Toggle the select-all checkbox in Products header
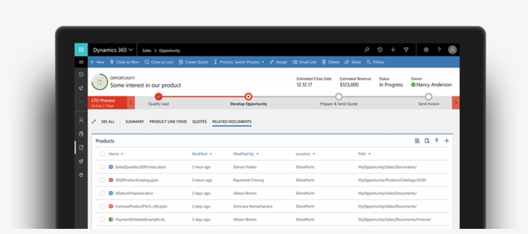Screen dimensions: 528x234 point(102,154)
